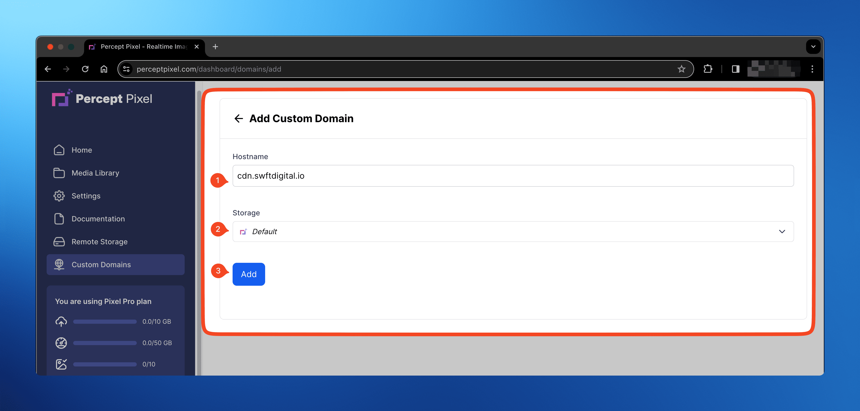Click the Add button

coord(248,274)
